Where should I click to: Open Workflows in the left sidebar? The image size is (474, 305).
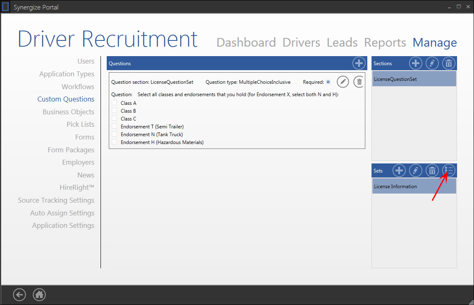pyautogui.click(x=78, y=87)
